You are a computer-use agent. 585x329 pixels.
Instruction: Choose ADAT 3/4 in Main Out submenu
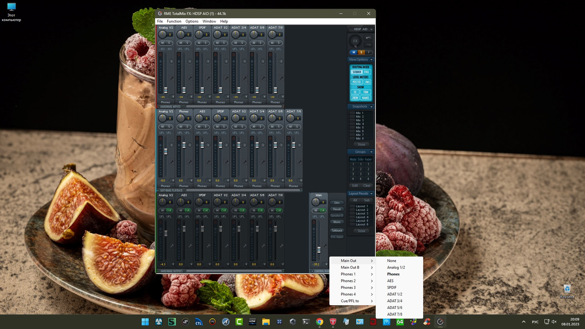(x=399, y=301)
